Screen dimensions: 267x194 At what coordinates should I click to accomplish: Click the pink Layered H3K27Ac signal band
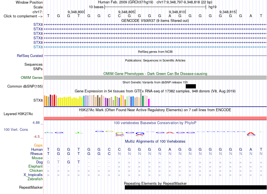155,118
